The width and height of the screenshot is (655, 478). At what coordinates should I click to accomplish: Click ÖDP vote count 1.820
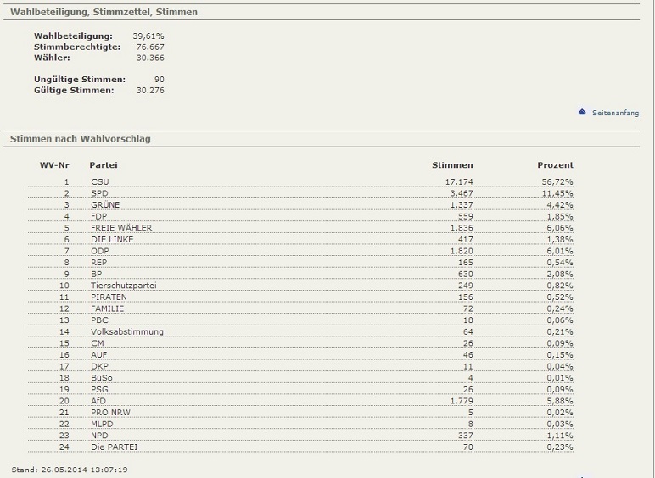pyautogui.click(x=462, y=251)
